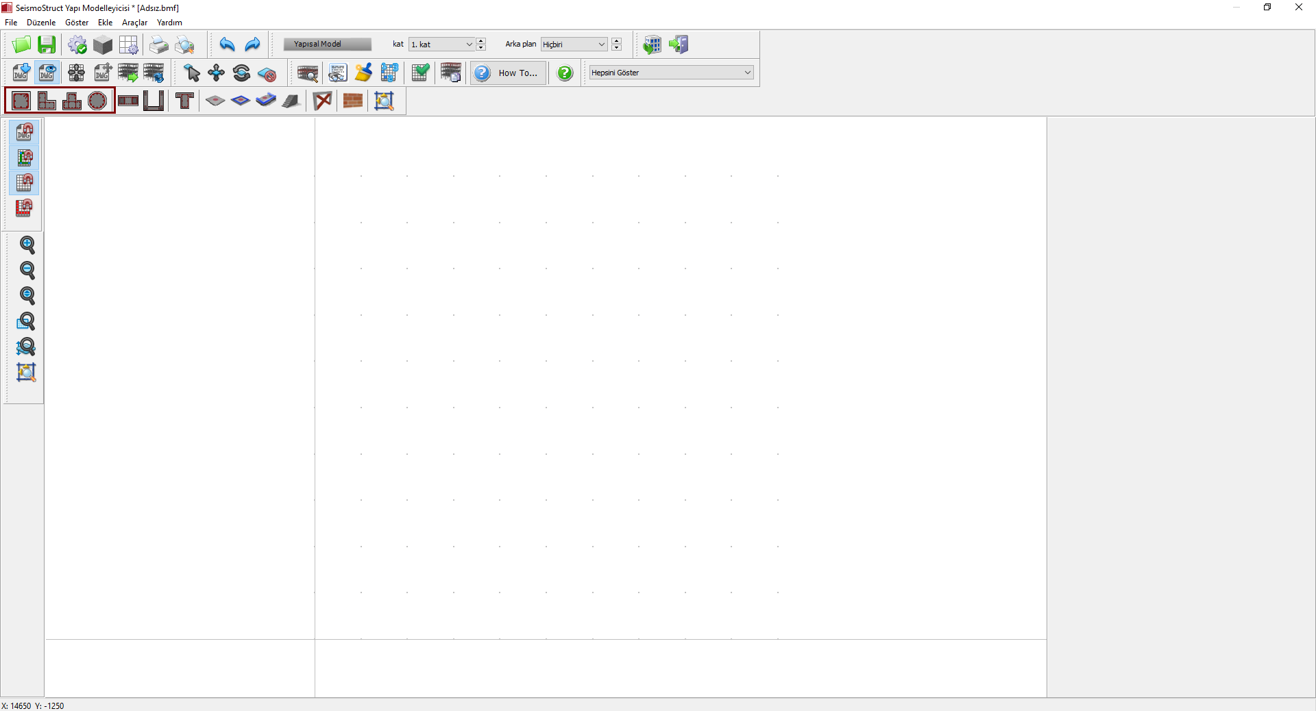The height and width of the screenshot is (711, 1316).
Task: Open building search magnifier icon
Action: [308, 73]
